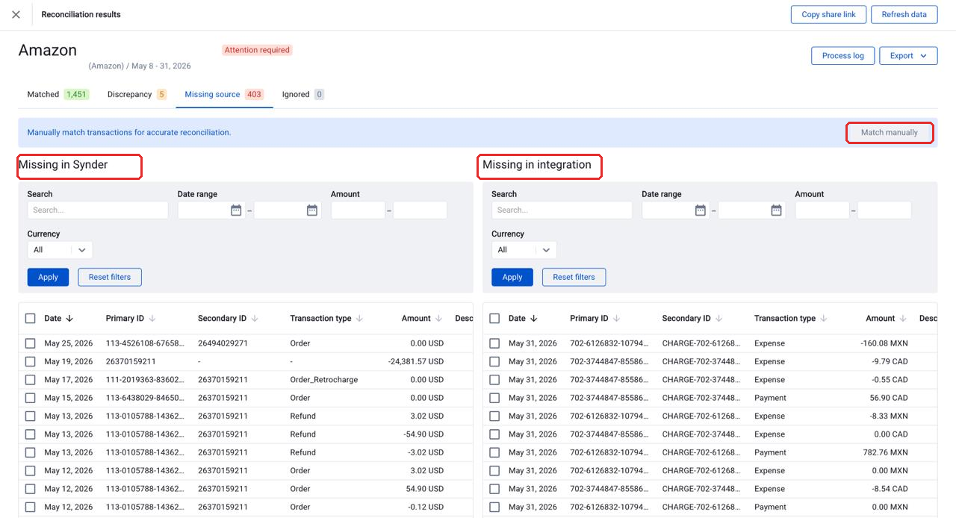Click Refresh data button
This screenshot has width=956, height=518.
click(904, 15)
